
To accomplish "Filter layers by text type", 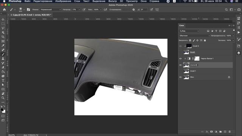I will 216,31.
